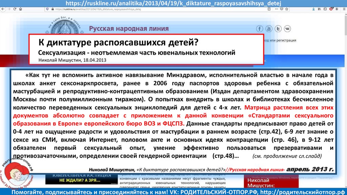This screenshot has height=195, width=347.
Task: Click the padlock site security icon
Action: pos(53,9)
